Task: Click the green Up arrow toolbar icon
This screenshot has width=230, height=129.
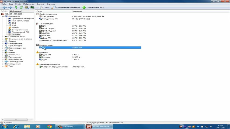Action: click(16, 7)
